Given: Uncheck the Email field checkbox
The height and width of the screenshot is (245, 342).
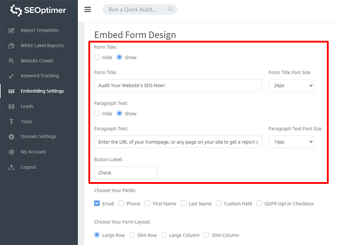Looking at the screenshot, I should click(x=97, y=203).
